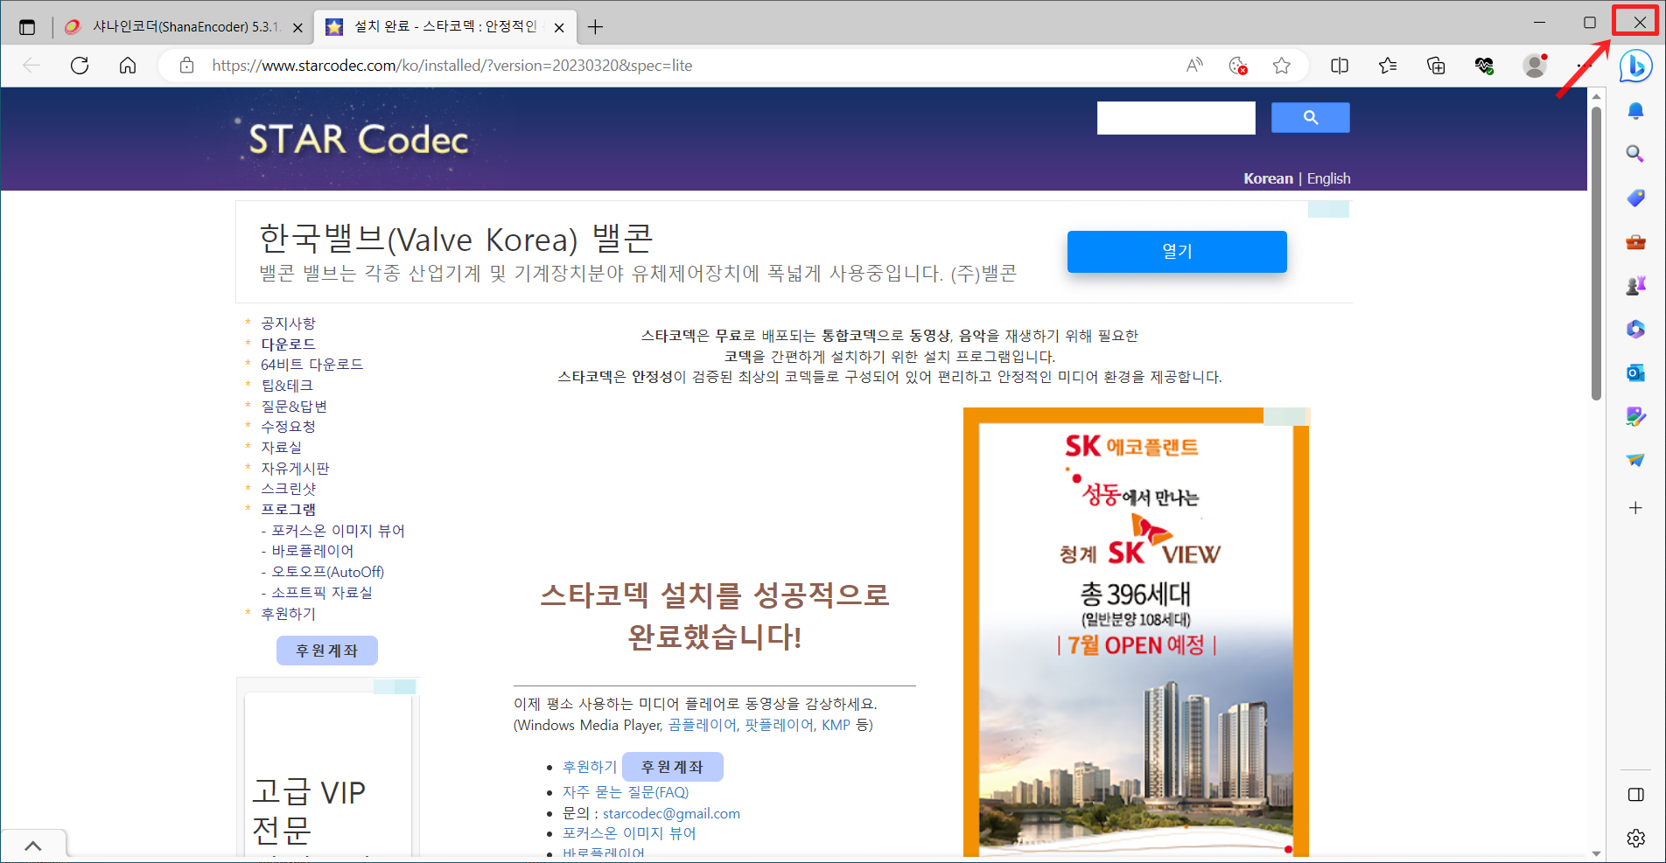
Task: Open notifications bell in sidebar
Action: point(1635,110)
